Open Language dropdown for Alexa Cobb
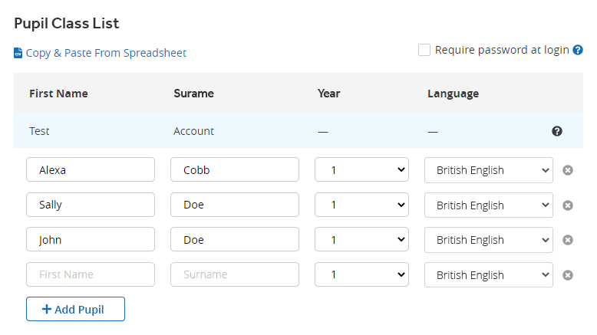This screenshot has width=597, height=335. (x=489, y=170)
